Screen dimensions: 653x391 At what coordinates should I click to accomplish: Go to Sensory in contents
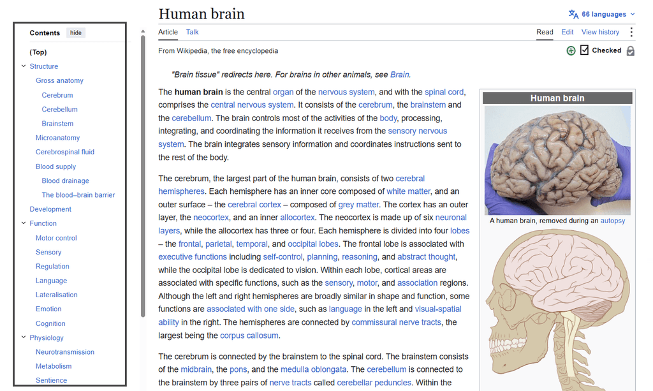(48, 252)
